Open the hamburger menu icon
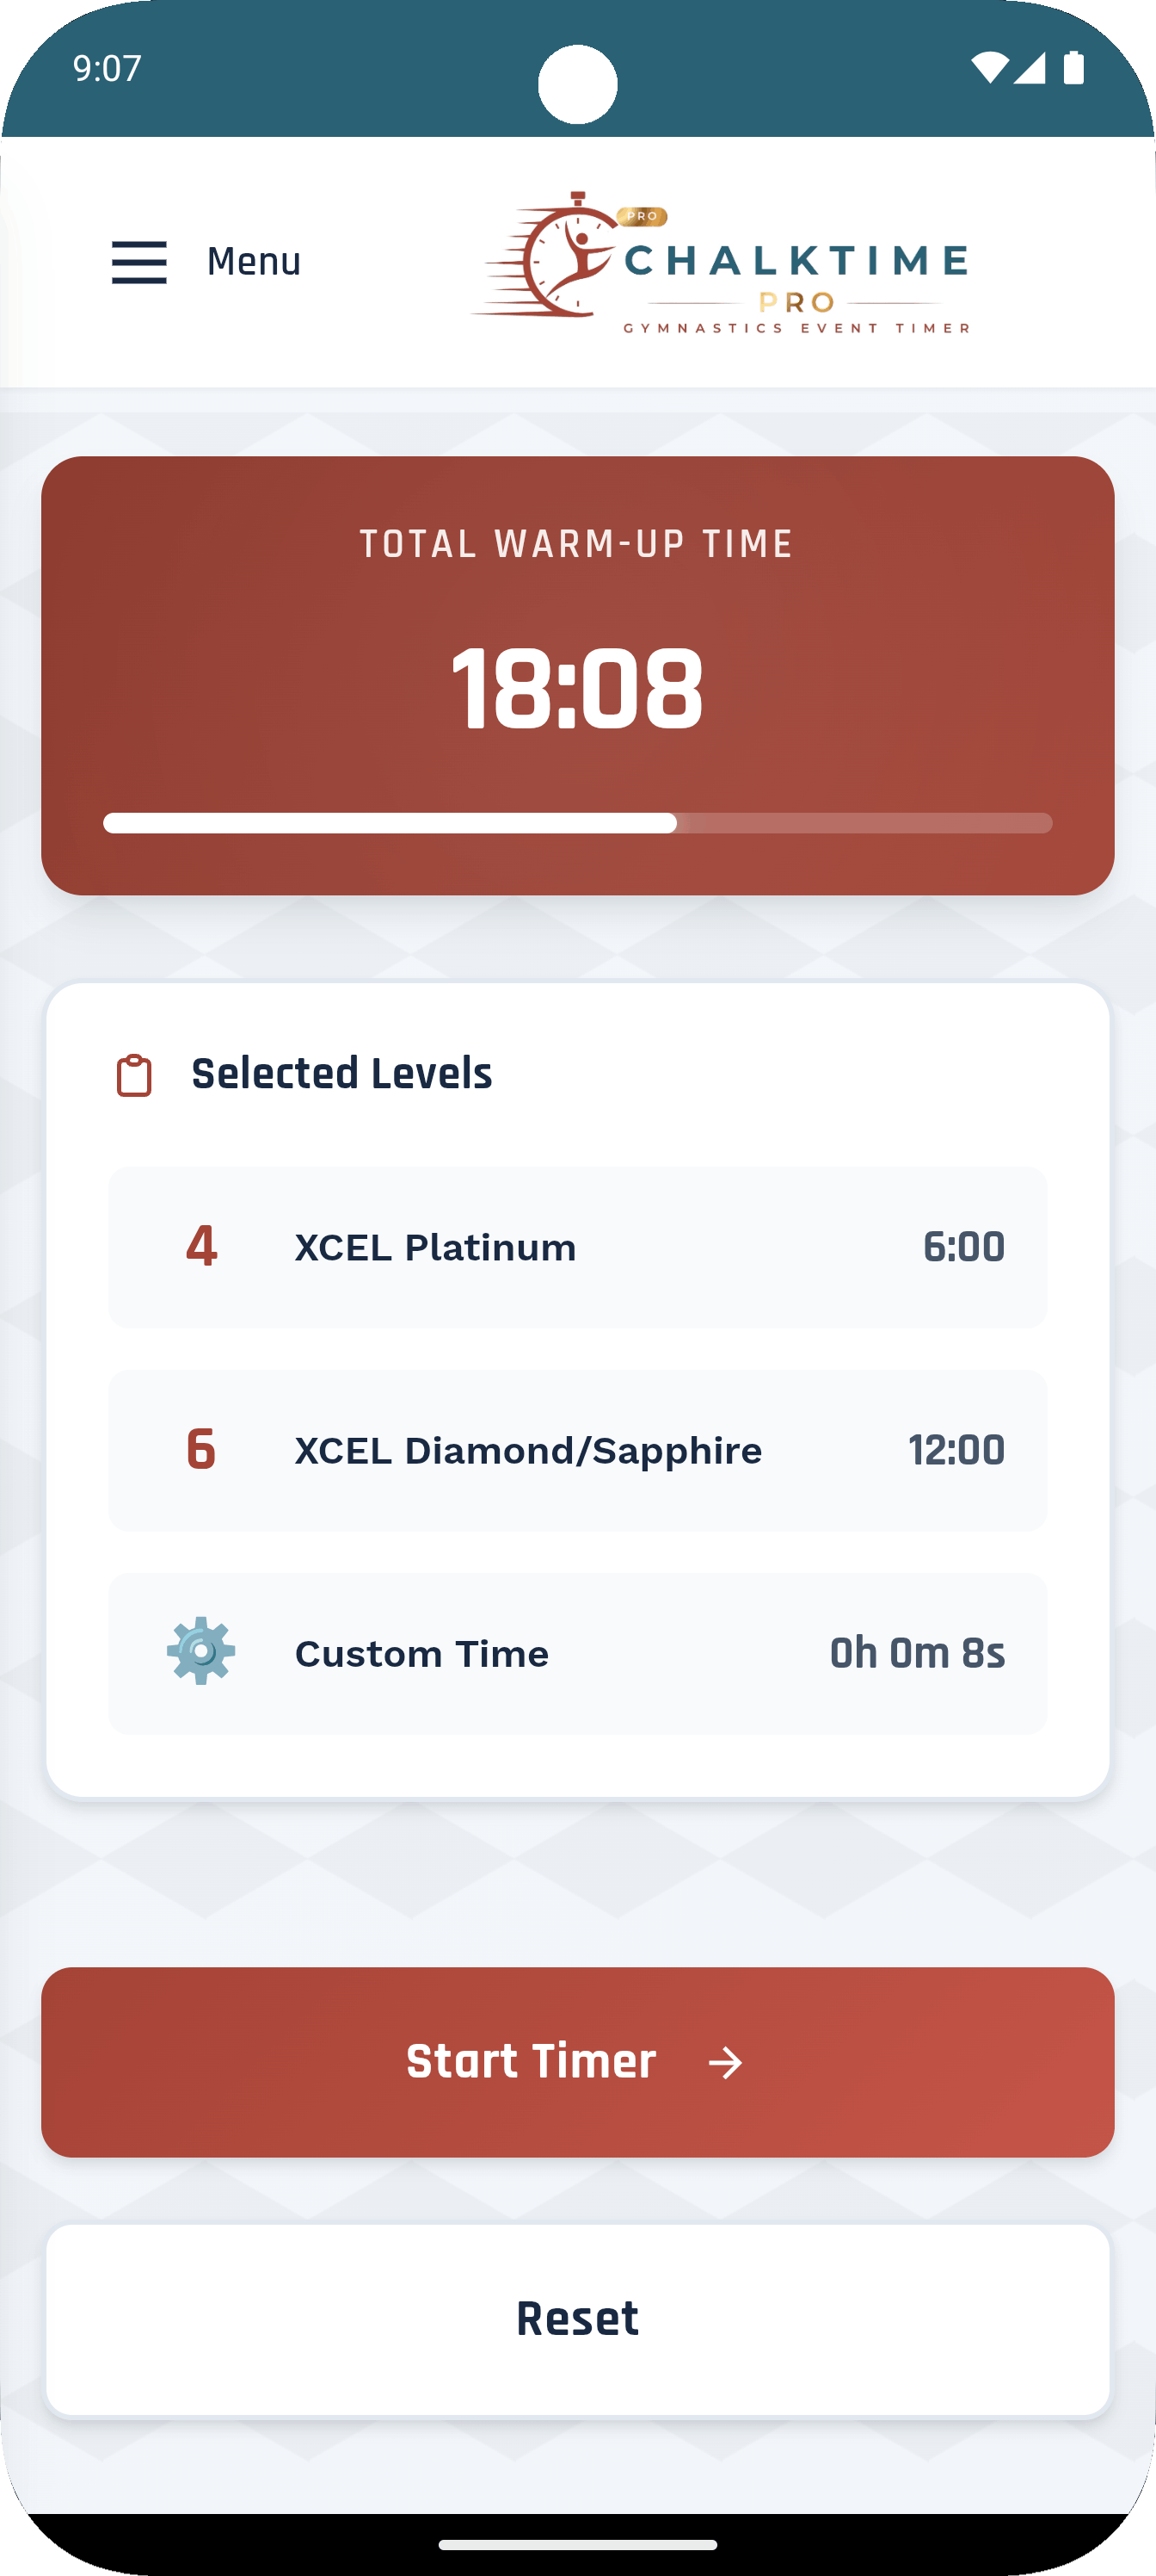 click(138, 262)
